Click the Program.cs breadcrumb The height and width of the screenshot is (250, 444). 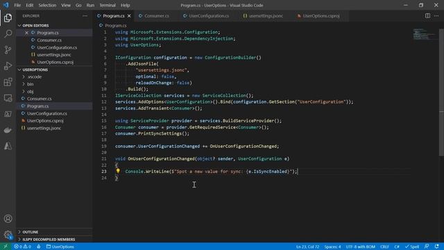point(116,26)
